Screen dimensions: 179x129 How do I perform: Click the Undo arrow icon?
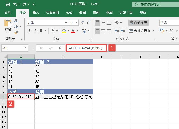pyautogui.click(x=16, y=4)
